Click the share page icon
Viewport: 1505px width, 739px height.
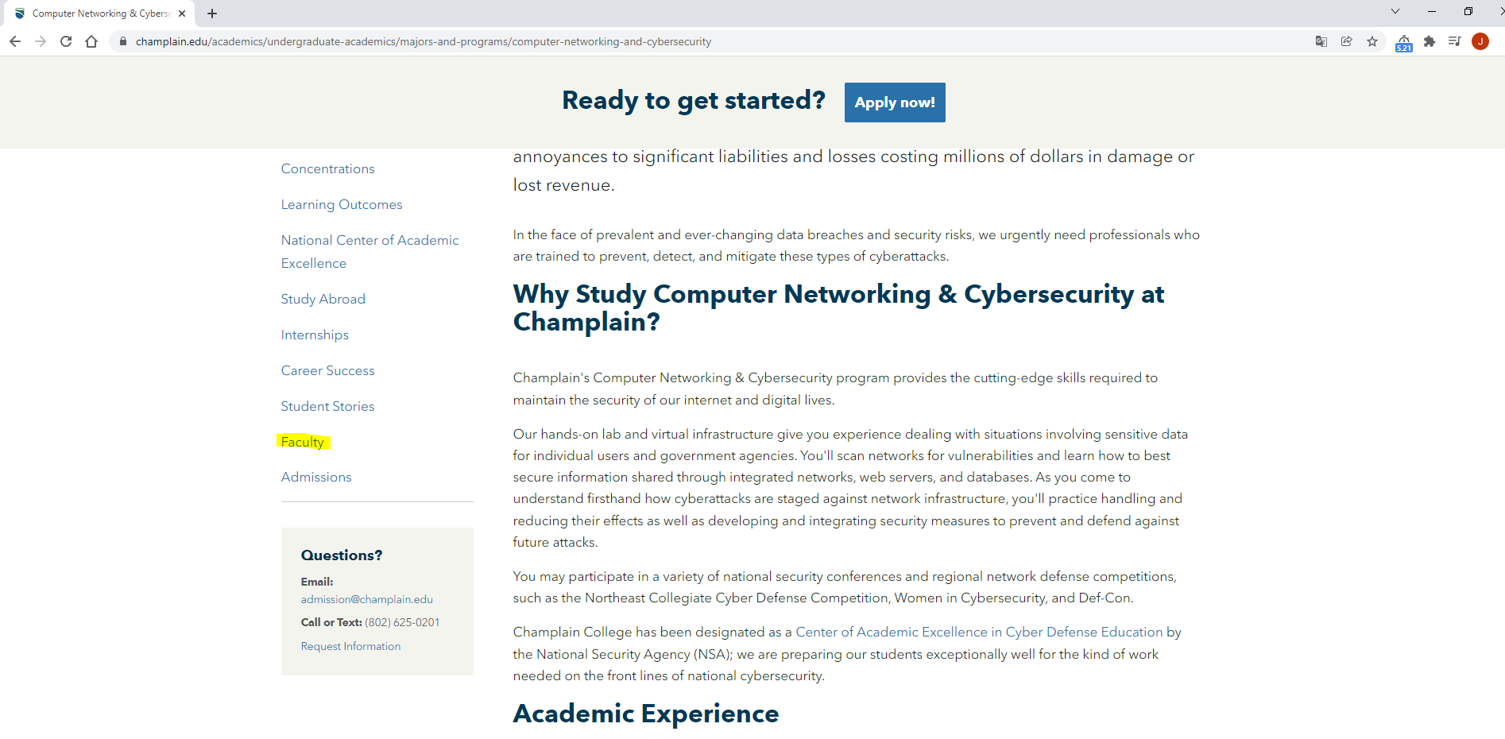(x=1347, y=41)
